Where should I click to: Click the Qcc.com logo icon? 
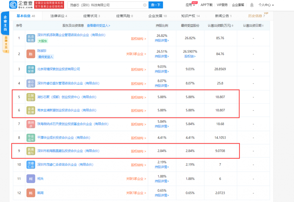click(13, 5)
